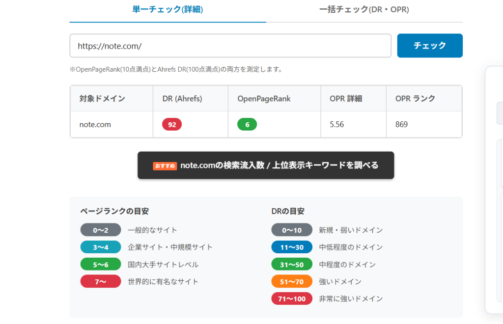
Task: Click the red 7〜 page rank badge
Action: [x=101, y=281]
